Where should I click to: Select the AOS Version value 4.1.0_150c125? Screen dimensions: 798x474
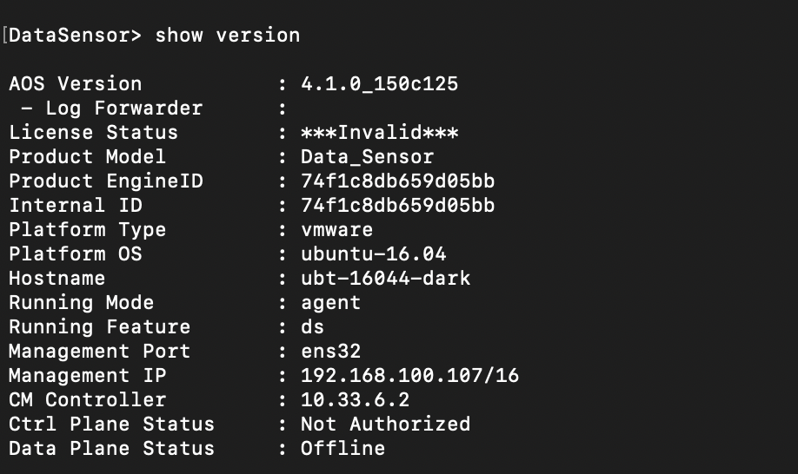click(x=379, y=84)
